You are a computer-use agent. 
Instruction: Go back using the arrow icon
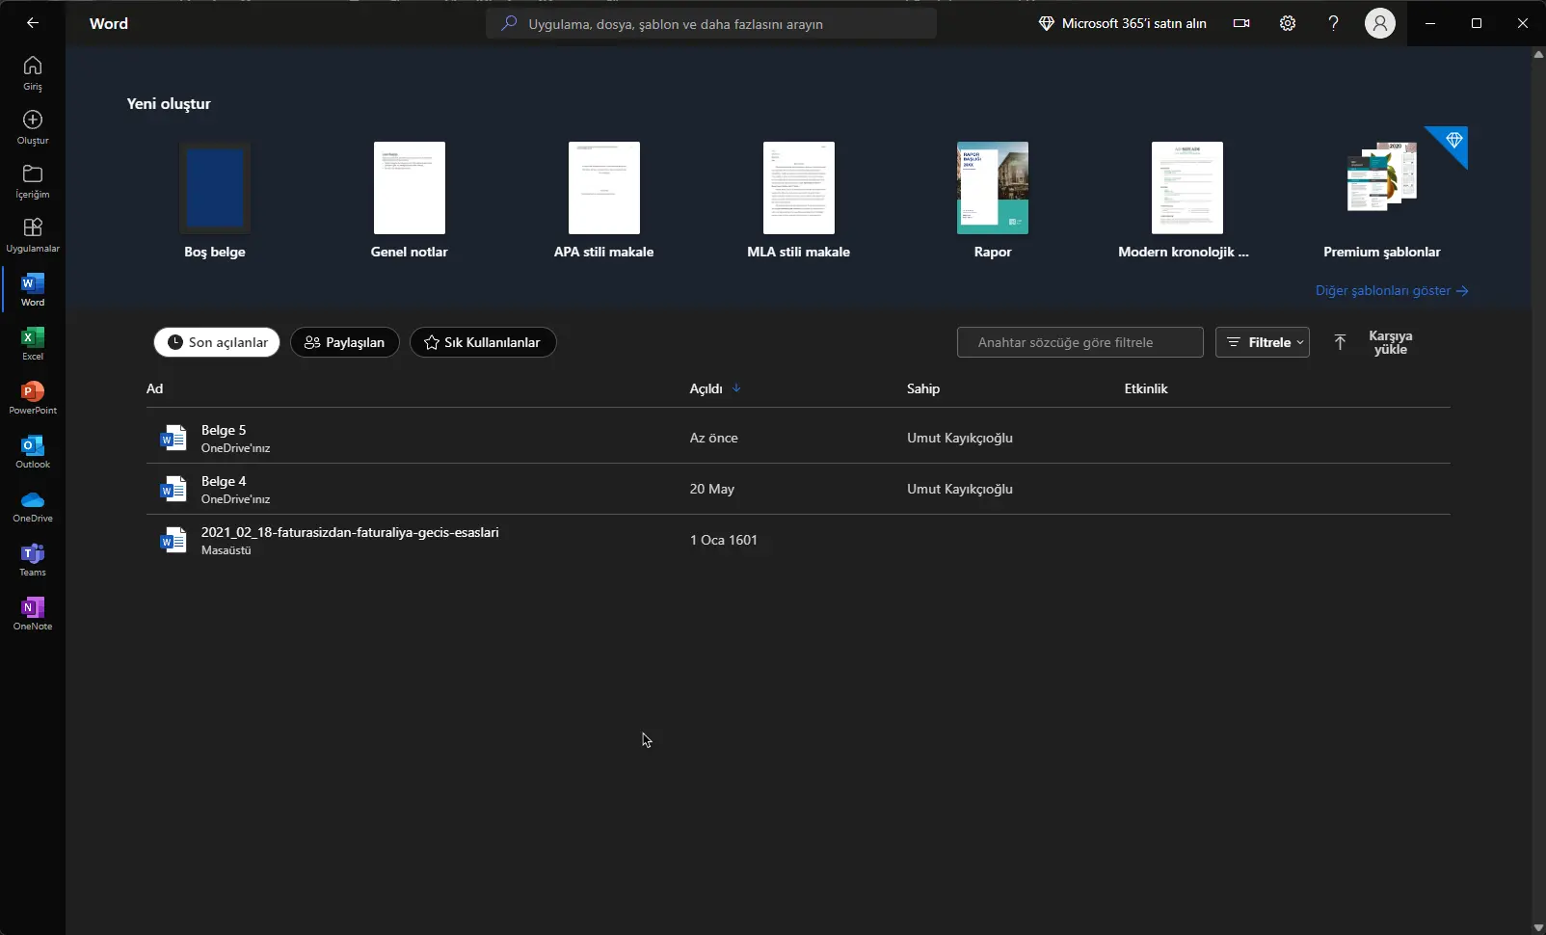click(x=33, y=23)
